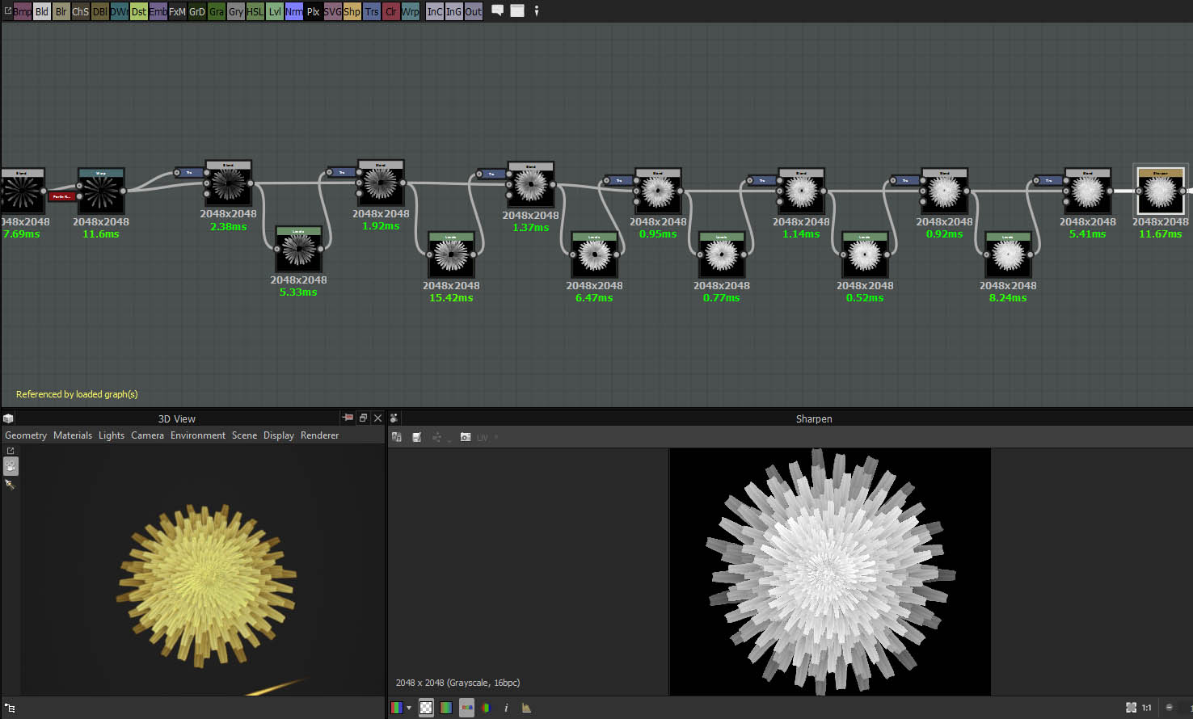
Task: Pop out the graph toolbar via corner arrow
Action: pos(7,11)
